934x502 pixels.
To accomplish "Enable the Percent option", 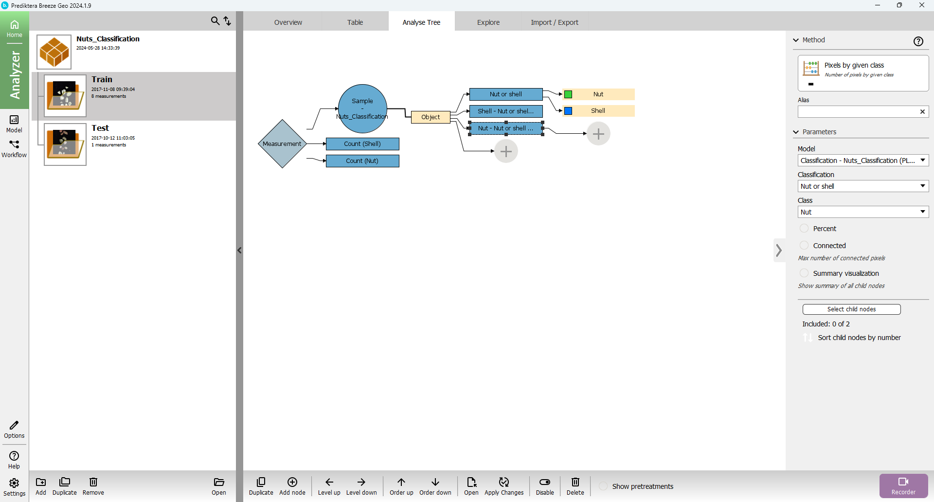I will pos(804,229).
